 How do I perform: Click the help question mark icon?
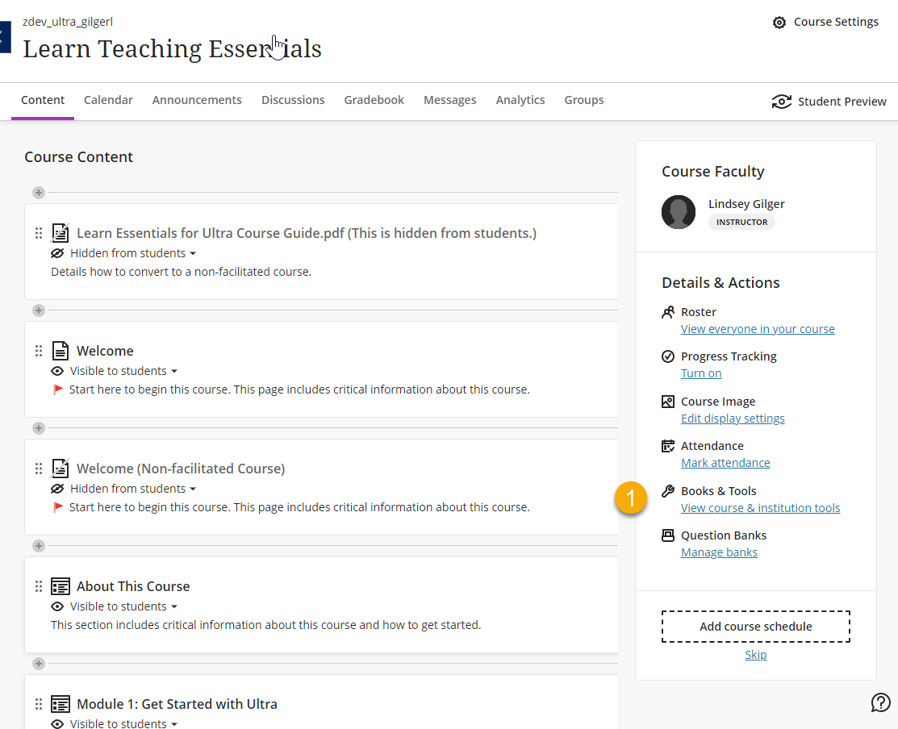(x=880, y=702)
